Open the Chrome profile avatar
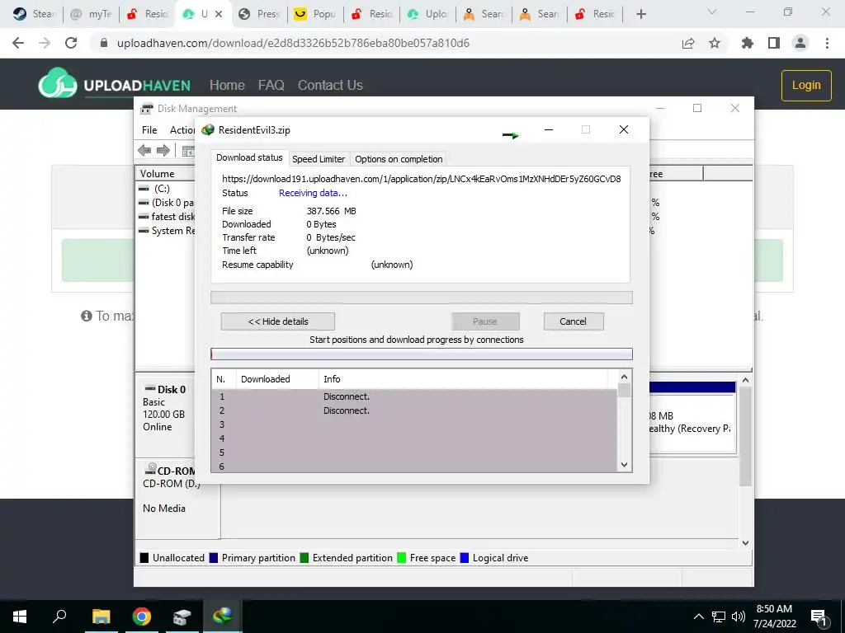The height and width of the screenshot is (633, 845). pos(800,43)
